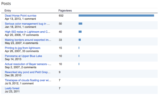Click the Sep 2, 2007, 2 comments text
This screenshot has width=160, height=95.
[20, 67]
